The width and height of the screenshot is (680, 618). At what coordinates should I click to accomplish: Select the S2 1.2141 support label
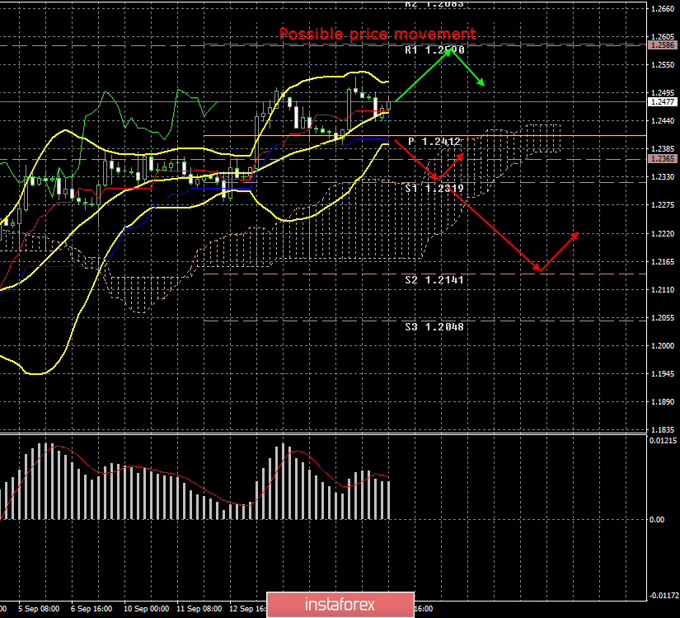pyautogui.click(x=435, y=280)
